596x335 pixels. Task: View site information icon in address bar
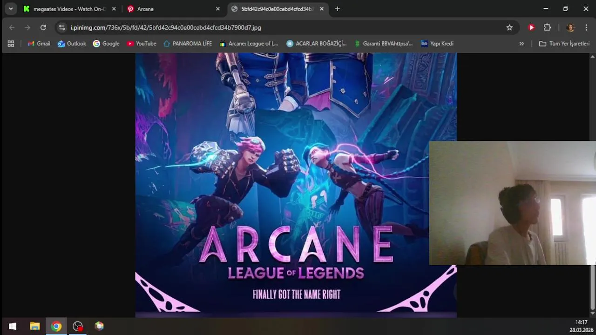(62, 27)
